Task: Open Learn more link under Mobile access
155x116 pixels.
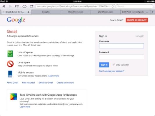Action: (54, 76)
